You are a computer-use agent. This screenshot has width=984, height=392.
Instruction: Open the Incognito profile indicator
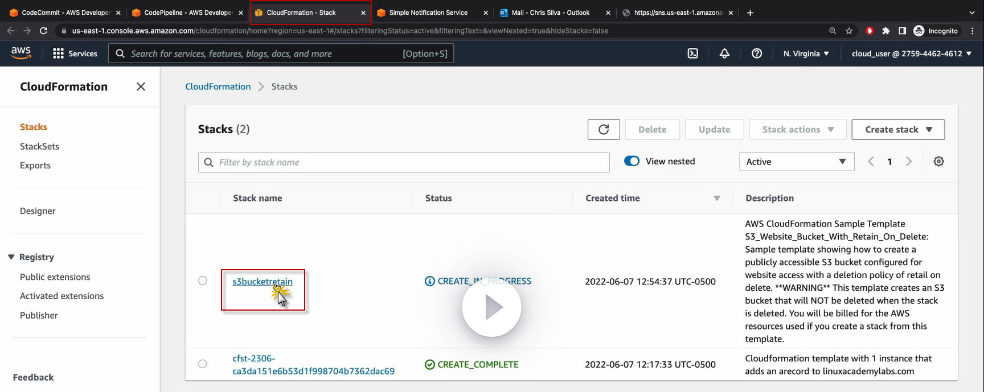tap(936, 31)
